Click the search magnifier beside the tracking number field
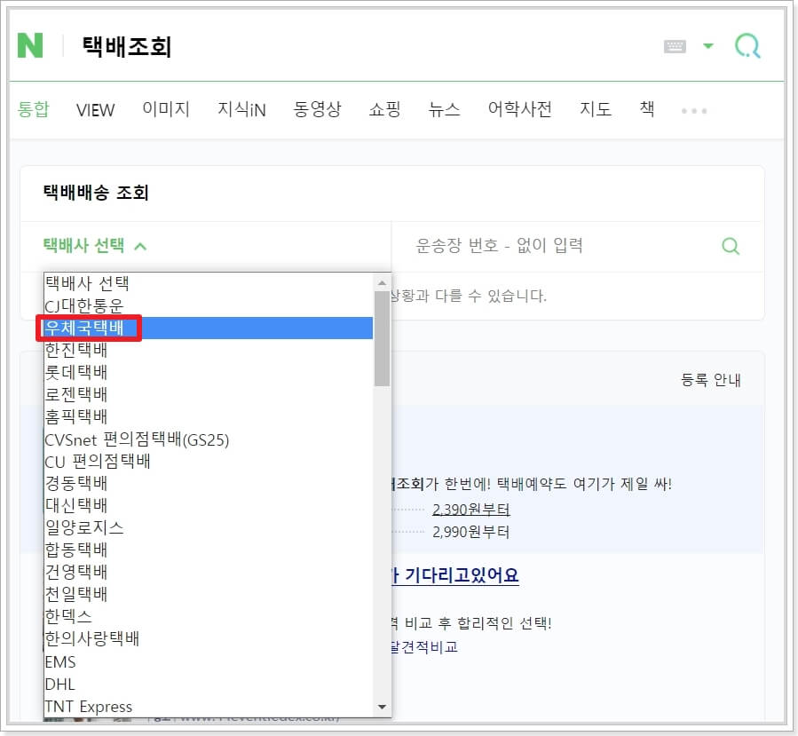The height and width of the screenshot is (736, 798). [x=730, y=245]
